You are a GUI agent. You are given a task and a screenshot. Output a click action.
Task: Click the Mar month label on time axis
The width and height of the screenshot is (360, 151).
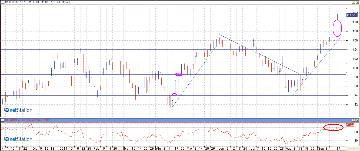click(x=127, y=148)
